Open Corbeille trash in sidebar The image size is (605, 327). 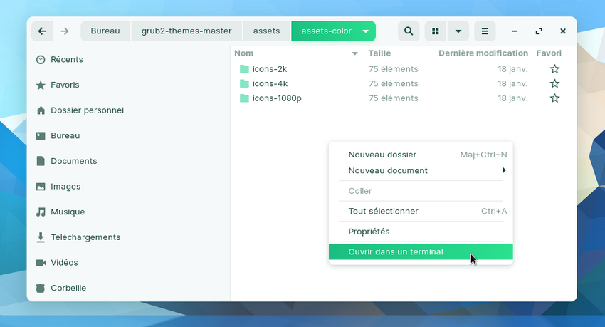(x=68, y=289)
